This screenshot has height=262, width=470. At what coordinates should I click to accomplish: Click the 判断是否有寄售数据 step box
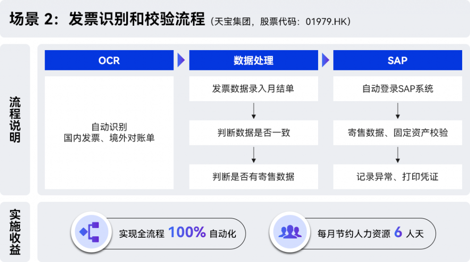pos(253,177)
